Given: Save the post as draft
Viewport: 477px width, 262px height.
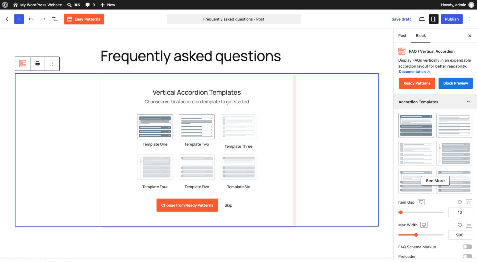Looking at the screenshot, I should 401,19.
